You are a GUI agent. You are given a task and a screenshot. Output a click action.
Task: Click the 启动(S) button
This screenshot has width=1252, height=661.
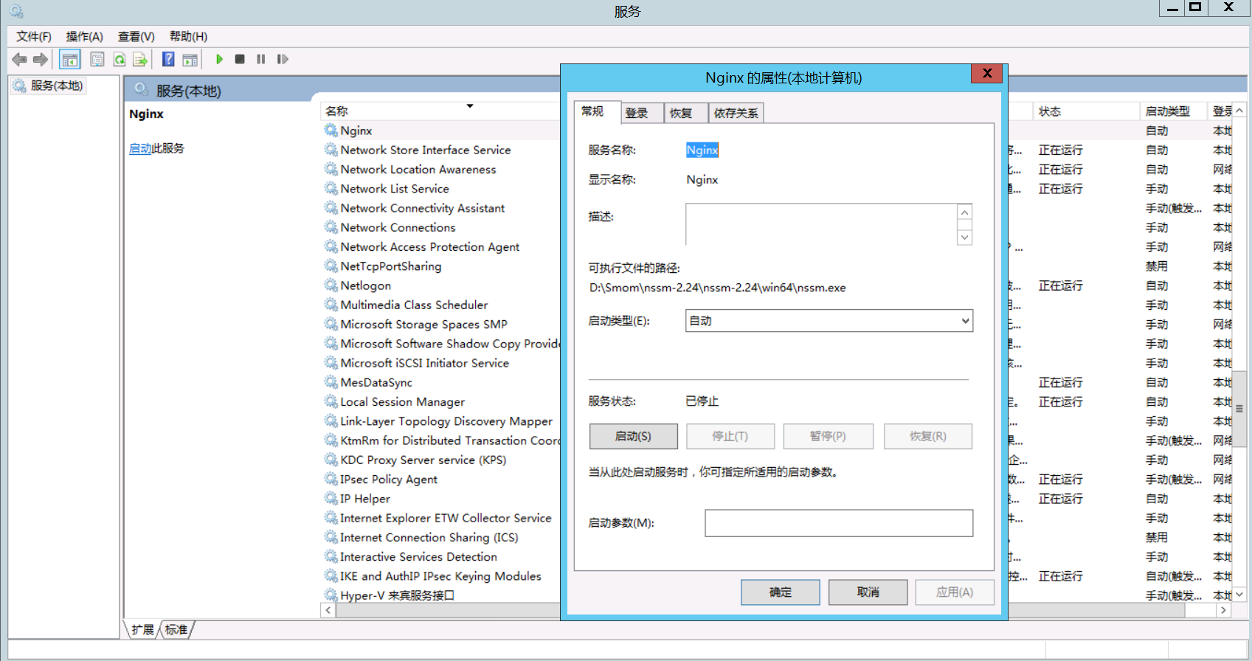pos(633,436)
